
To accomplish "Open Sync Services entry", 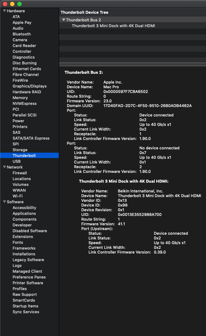I will pyautogui.click(x=26, y=312).
